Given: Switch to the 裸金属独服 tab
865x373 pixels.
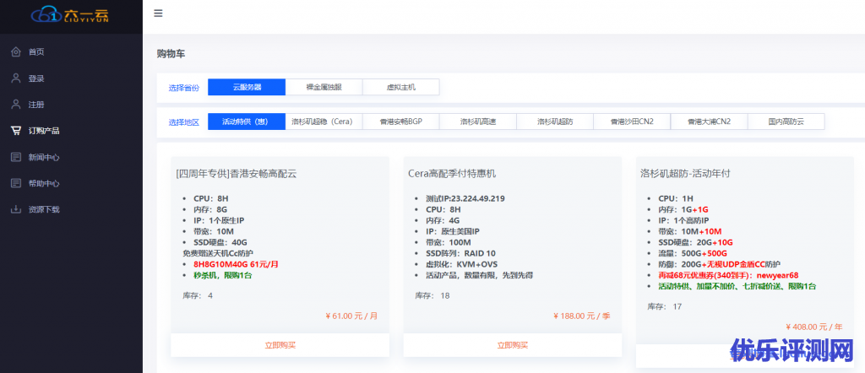Looking at the screenshot, I should point(324,87).
